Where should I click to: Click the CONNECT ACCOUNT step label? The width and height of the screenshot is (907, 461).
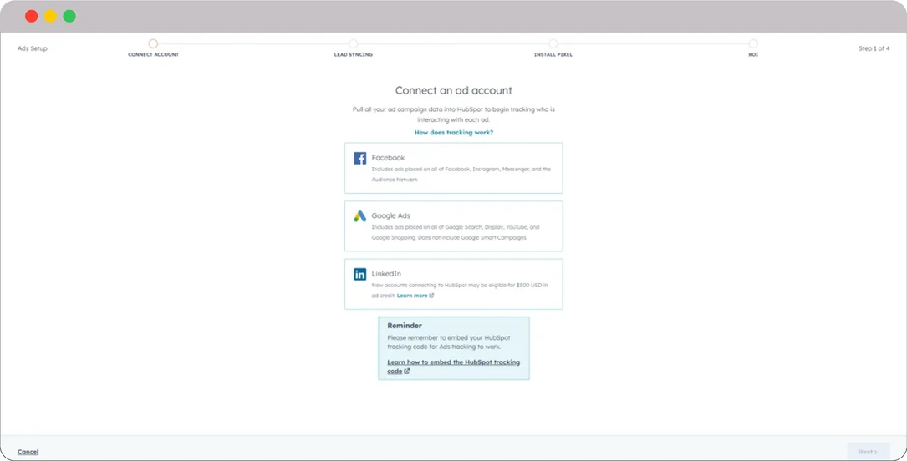(153, 55)
